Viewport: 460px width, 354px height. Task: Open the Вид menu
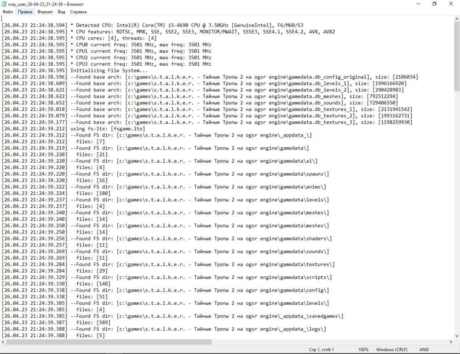coord(61,12)
